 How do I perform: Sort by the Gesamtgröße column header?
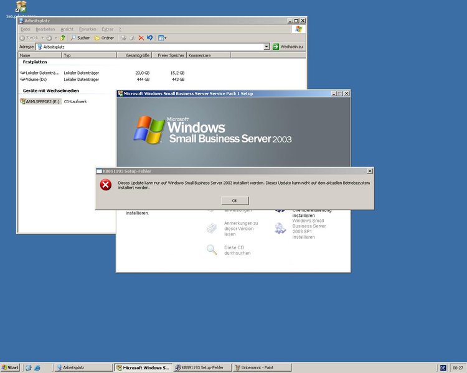(x=134, y=55)
